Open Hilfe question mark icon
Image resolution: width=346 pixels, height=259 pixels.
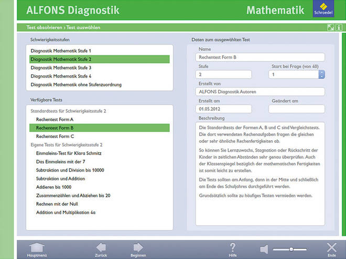click(x=233, y=247)
